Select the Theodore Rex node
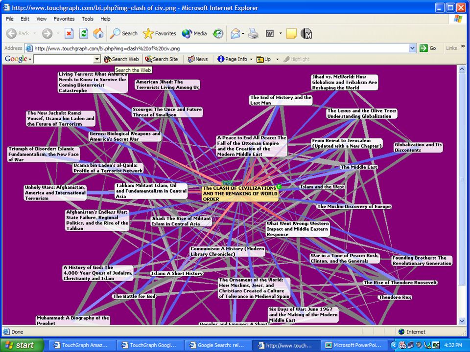This screenshot has width=470, height=352. click(x=395, y=297)
